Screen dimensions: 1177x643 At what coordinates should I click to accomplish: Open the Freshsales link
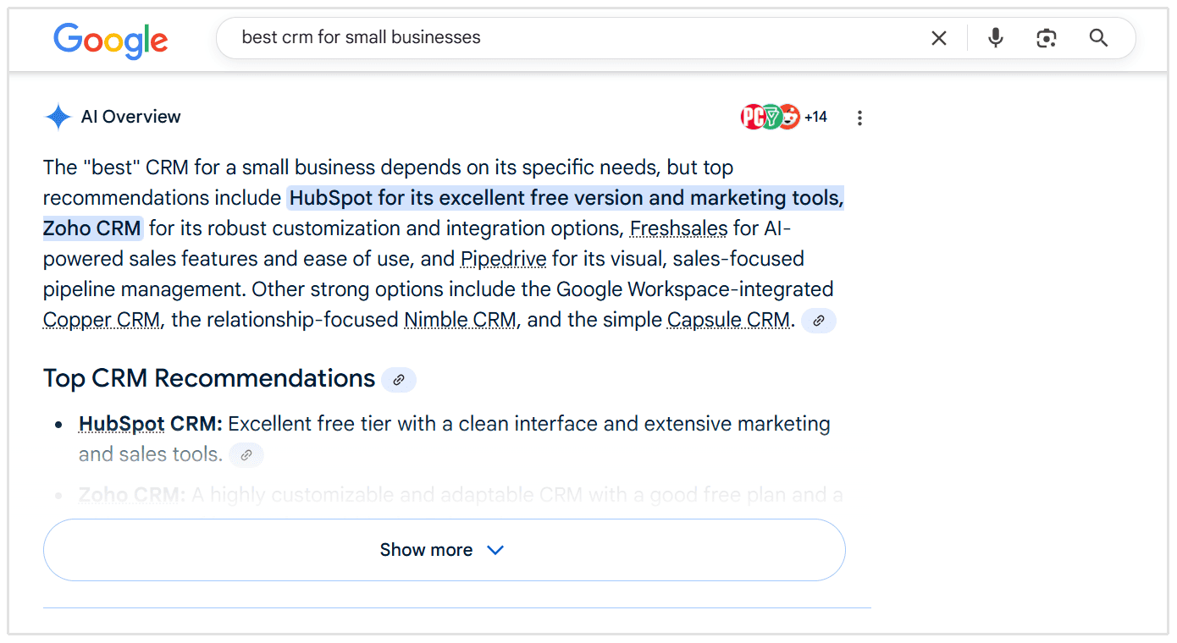[678, 228]
